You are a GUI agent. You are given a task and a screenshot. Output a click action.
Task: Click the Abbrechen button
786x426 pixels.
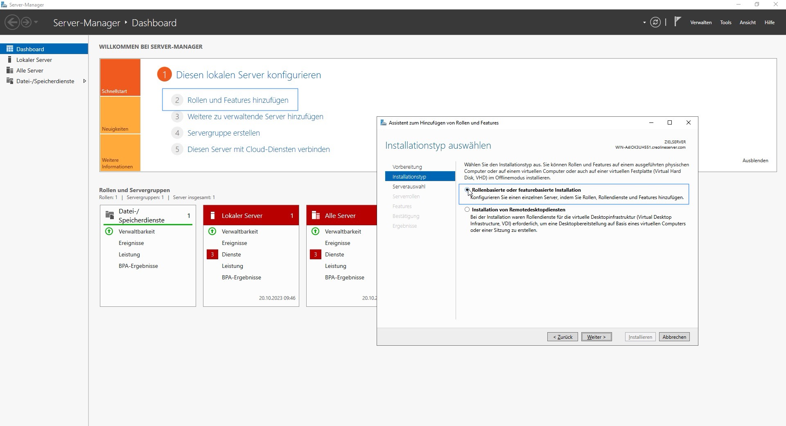tap(674, 337)
